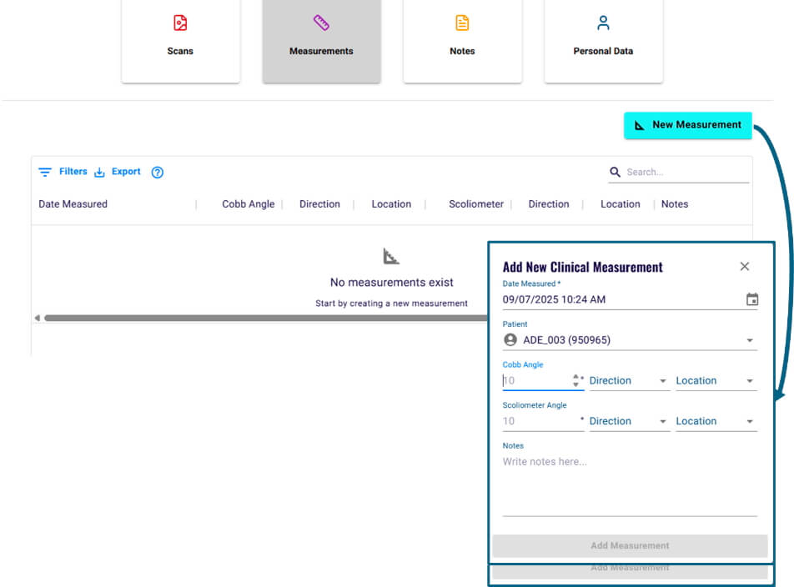Open the Cobb Angle Location dropdown

pyautogui.click(x=715, y=381)
